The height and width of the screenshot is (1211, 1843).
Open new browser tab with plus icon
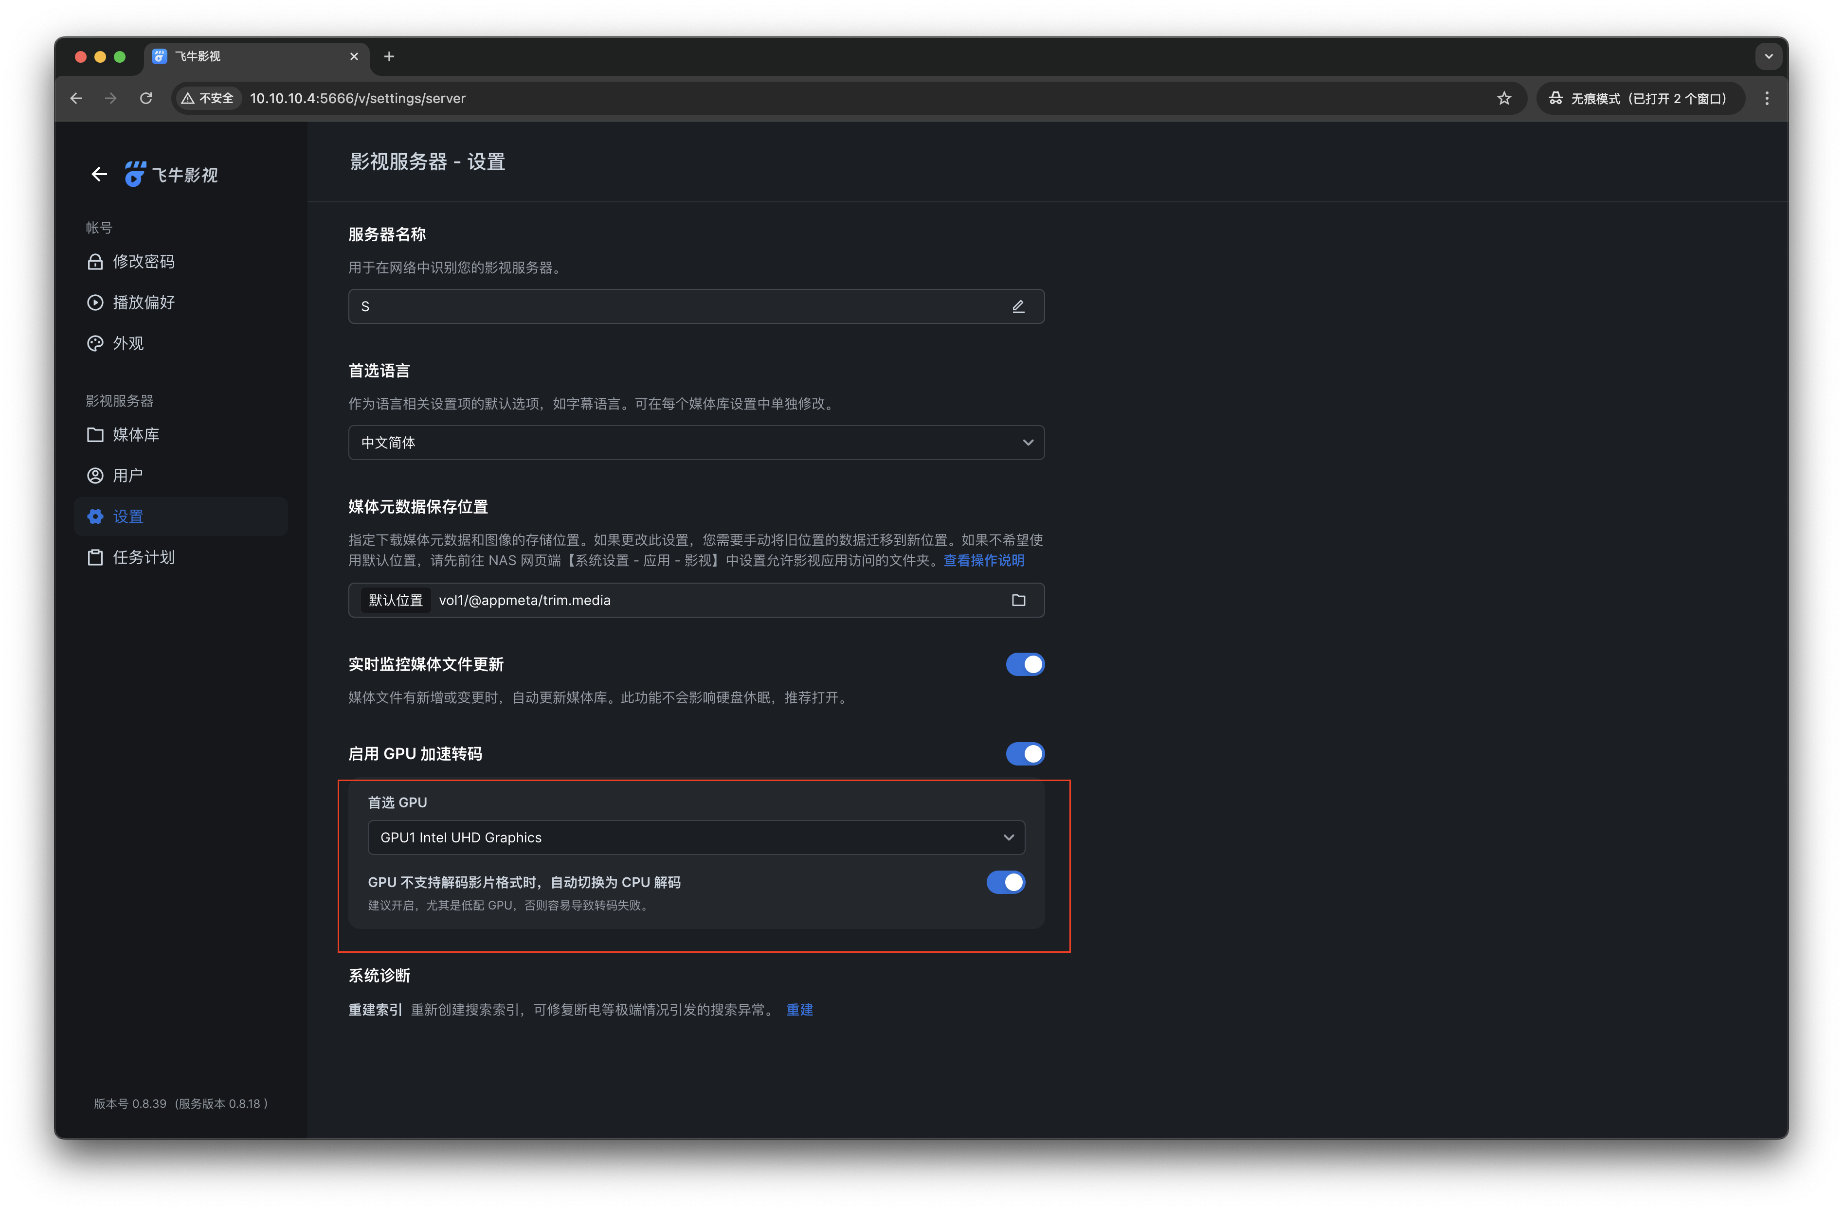[x=389, y=56]
